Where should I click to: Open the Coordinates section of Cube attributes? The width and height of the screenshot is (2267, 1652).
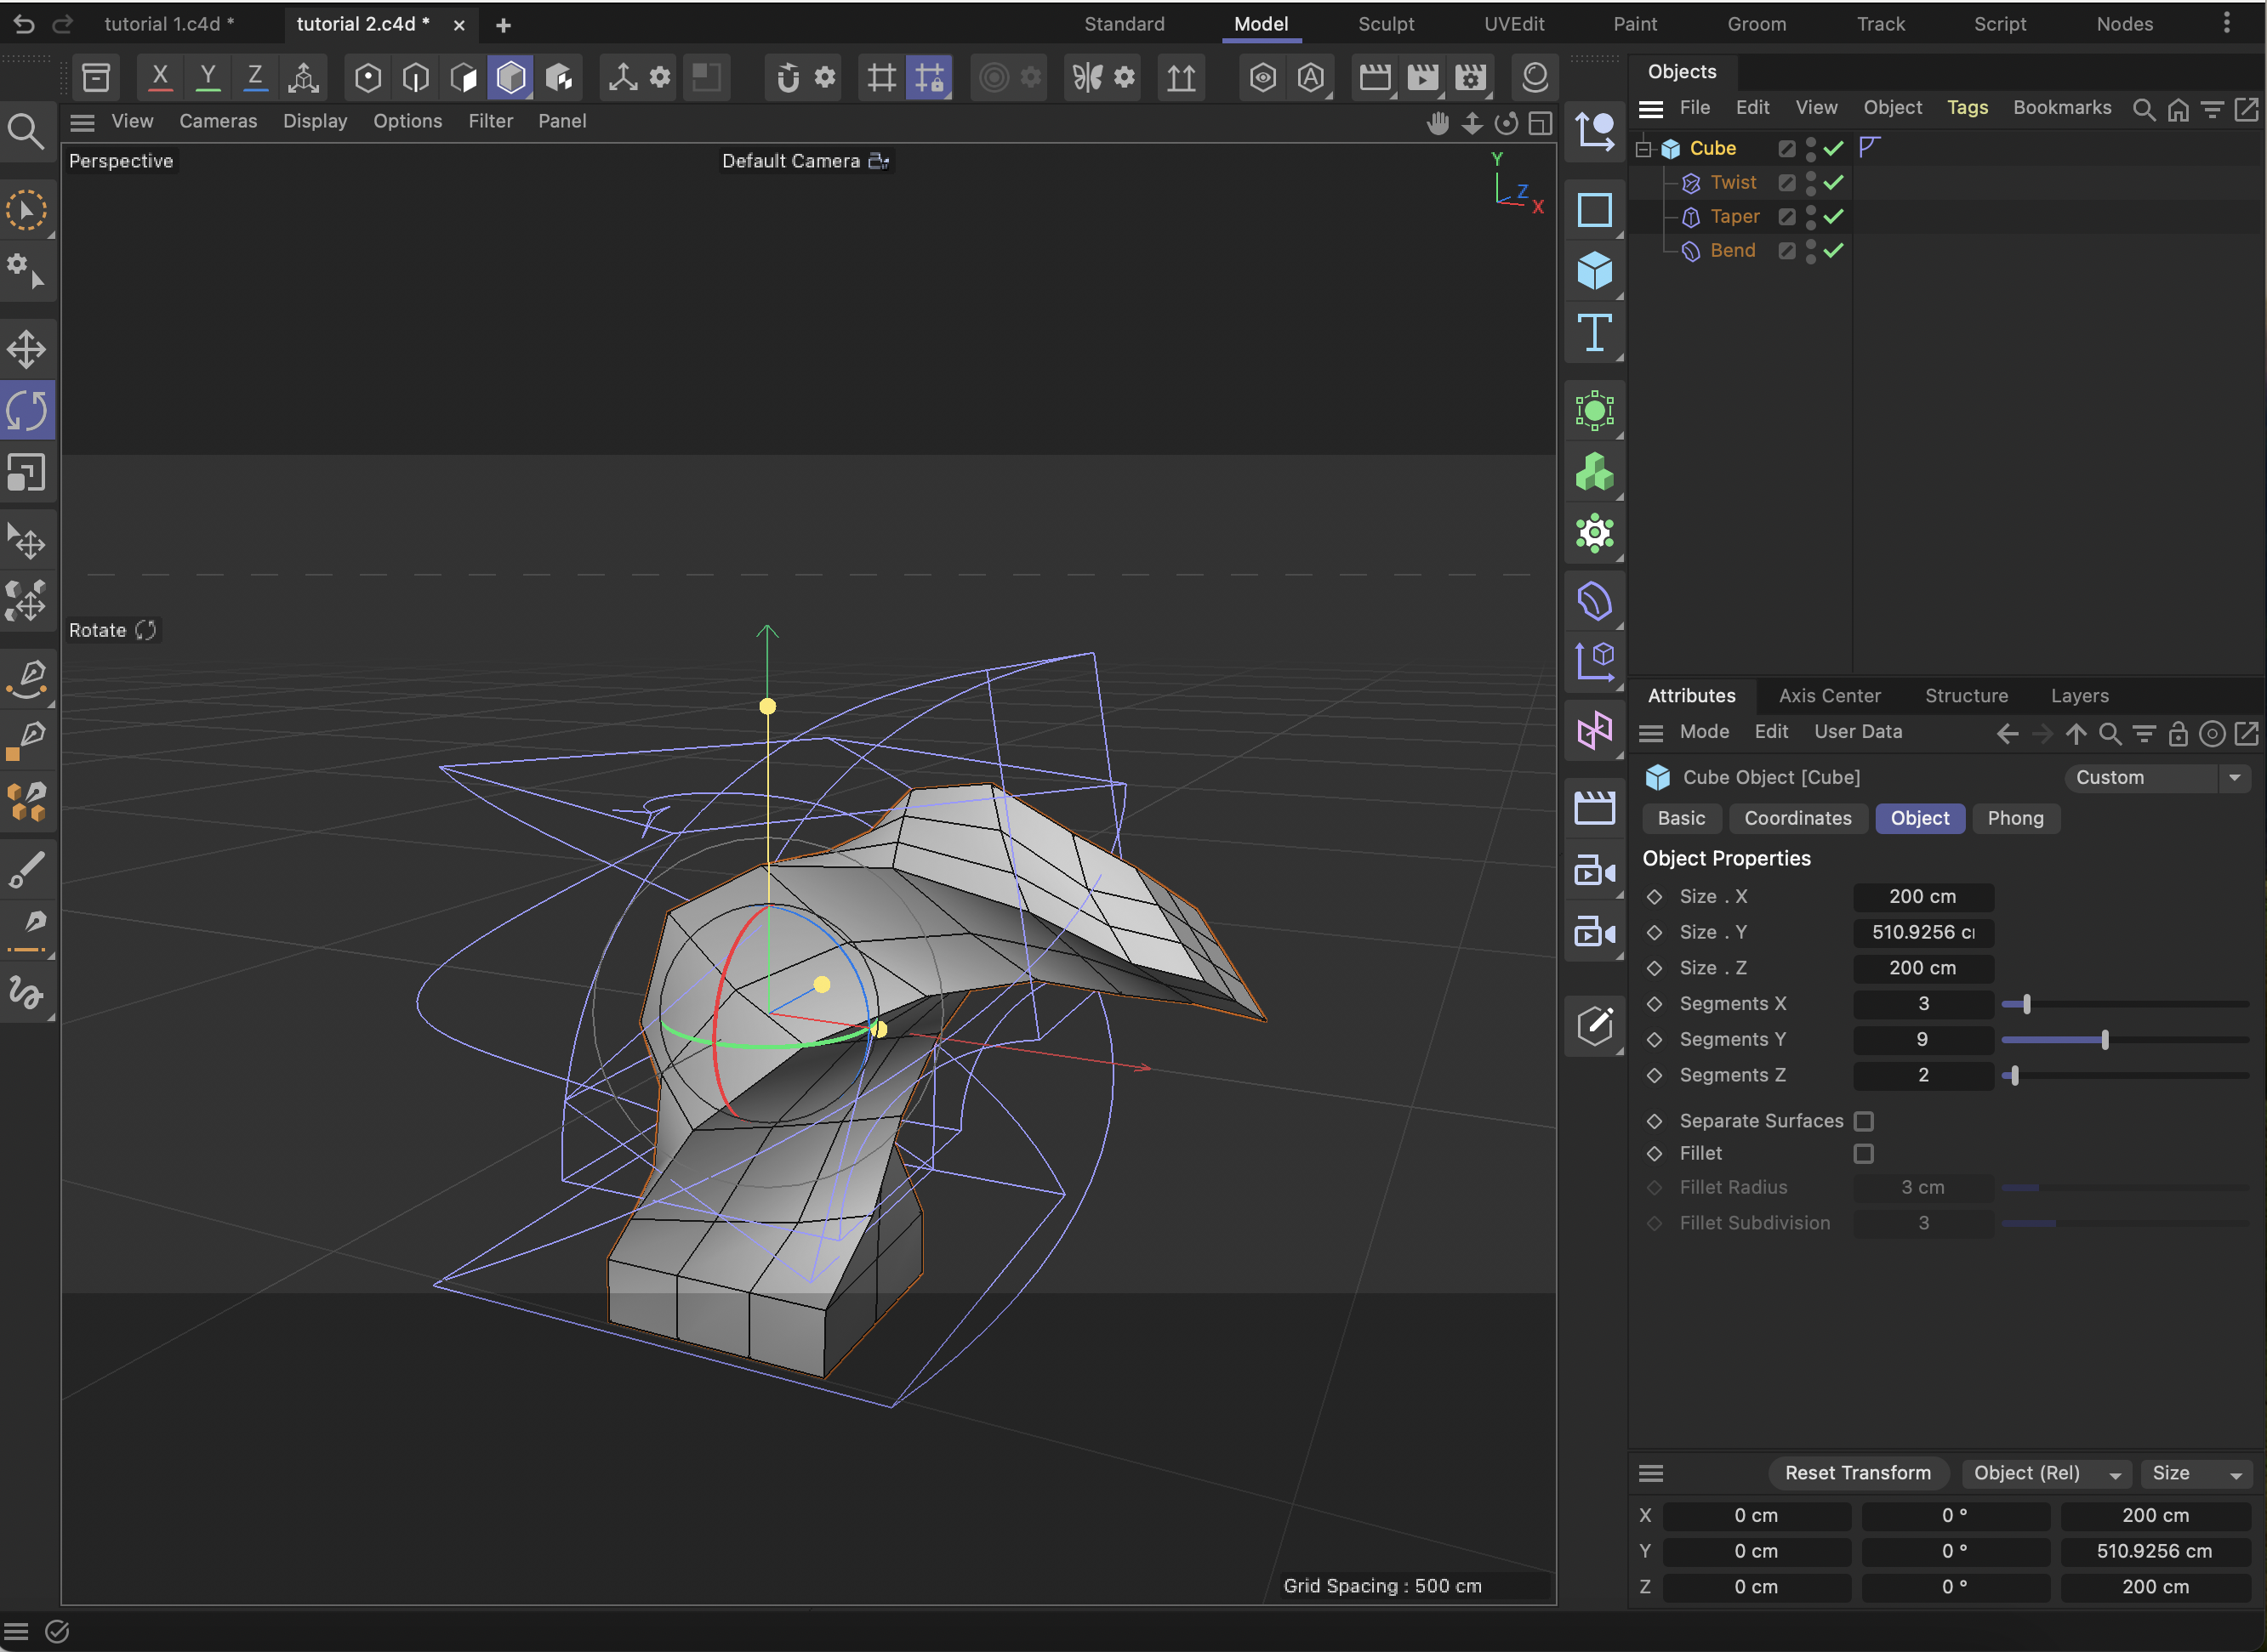1797,818
